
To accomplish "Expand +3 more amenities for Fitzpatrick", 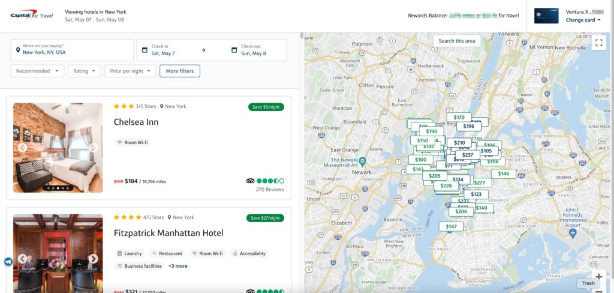I will [177, 266].
